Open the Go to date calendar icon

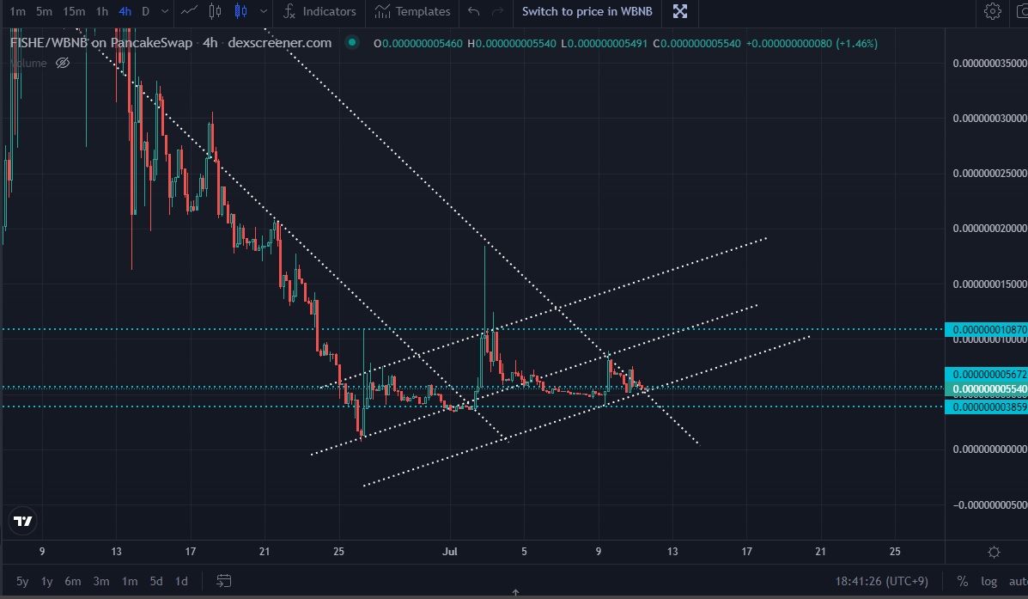pyautogui.click(x=223, y=581)
